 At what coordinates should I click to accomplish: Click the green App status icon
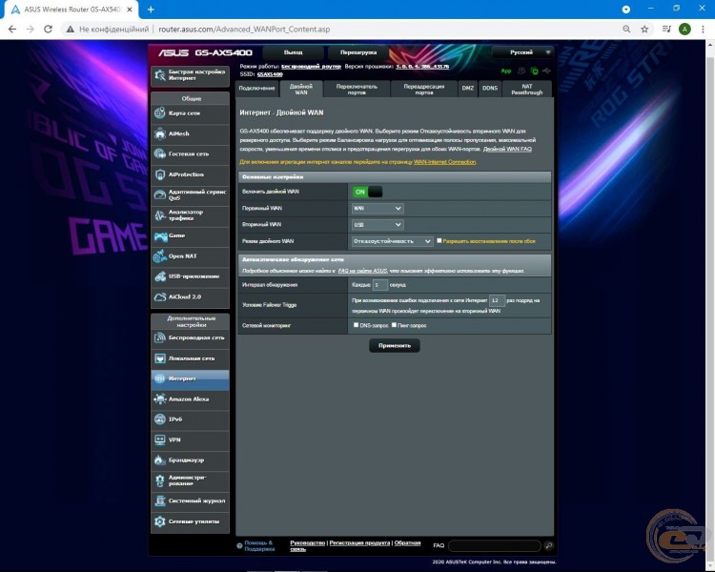coord(506,71)
